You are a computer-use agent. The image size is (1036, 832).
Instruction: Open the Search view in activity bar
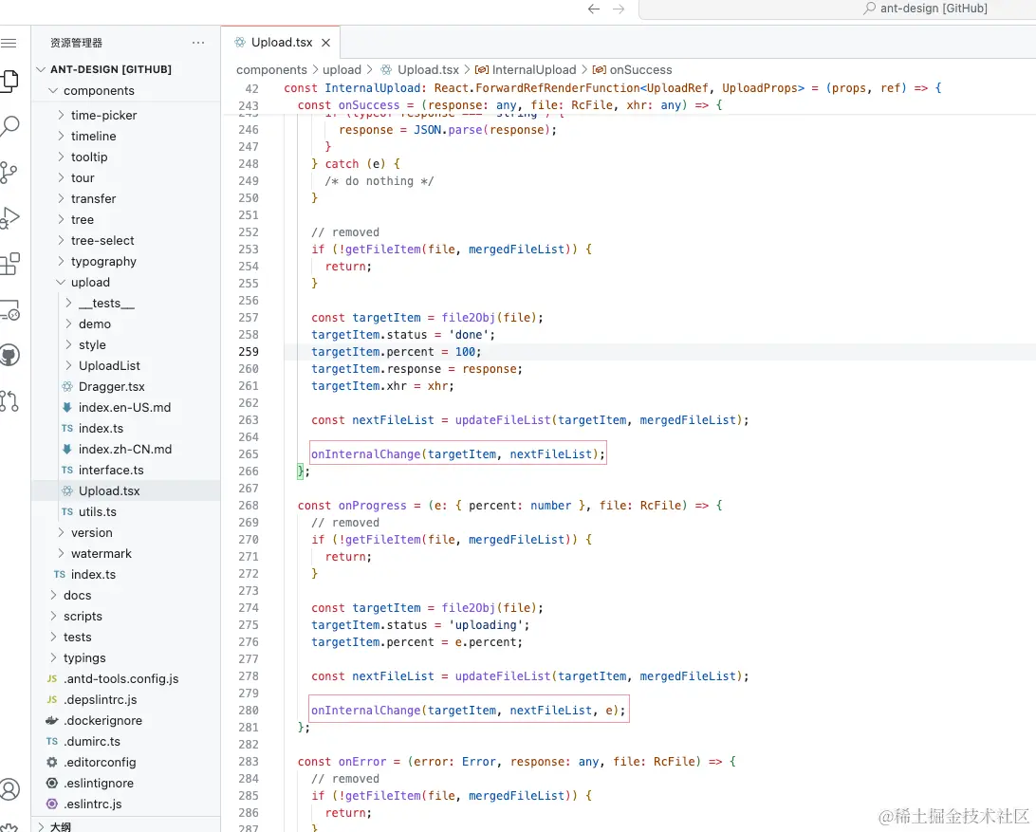(9, 125)
